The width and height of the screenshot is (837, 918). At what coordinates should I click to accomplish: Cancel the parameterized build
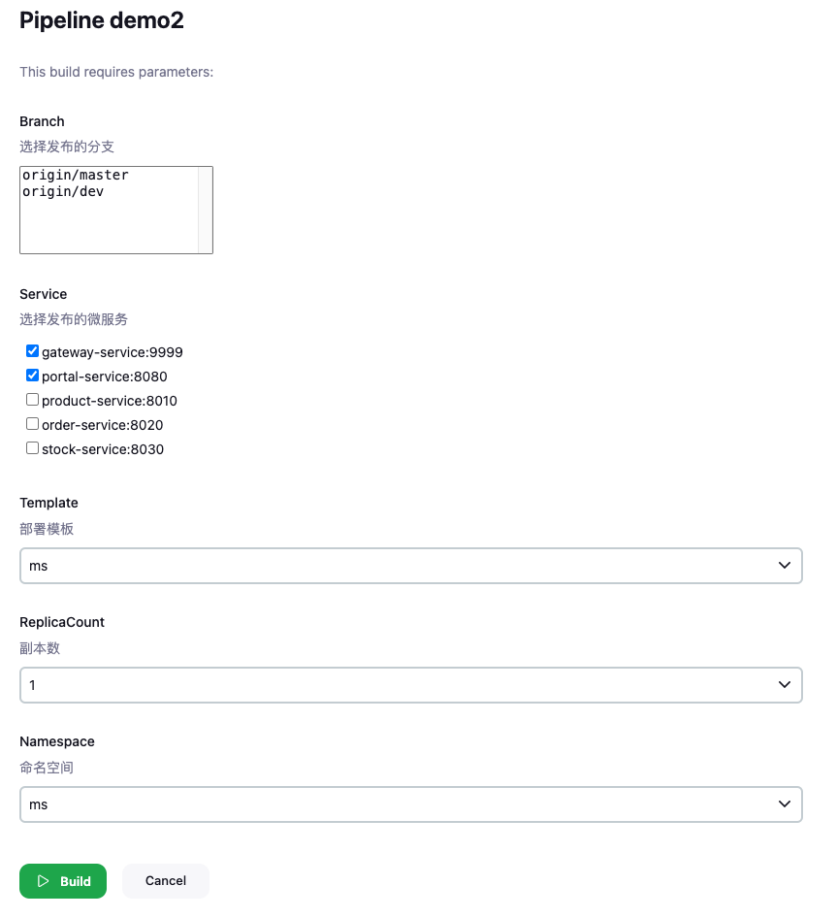(x=166, y=880)
